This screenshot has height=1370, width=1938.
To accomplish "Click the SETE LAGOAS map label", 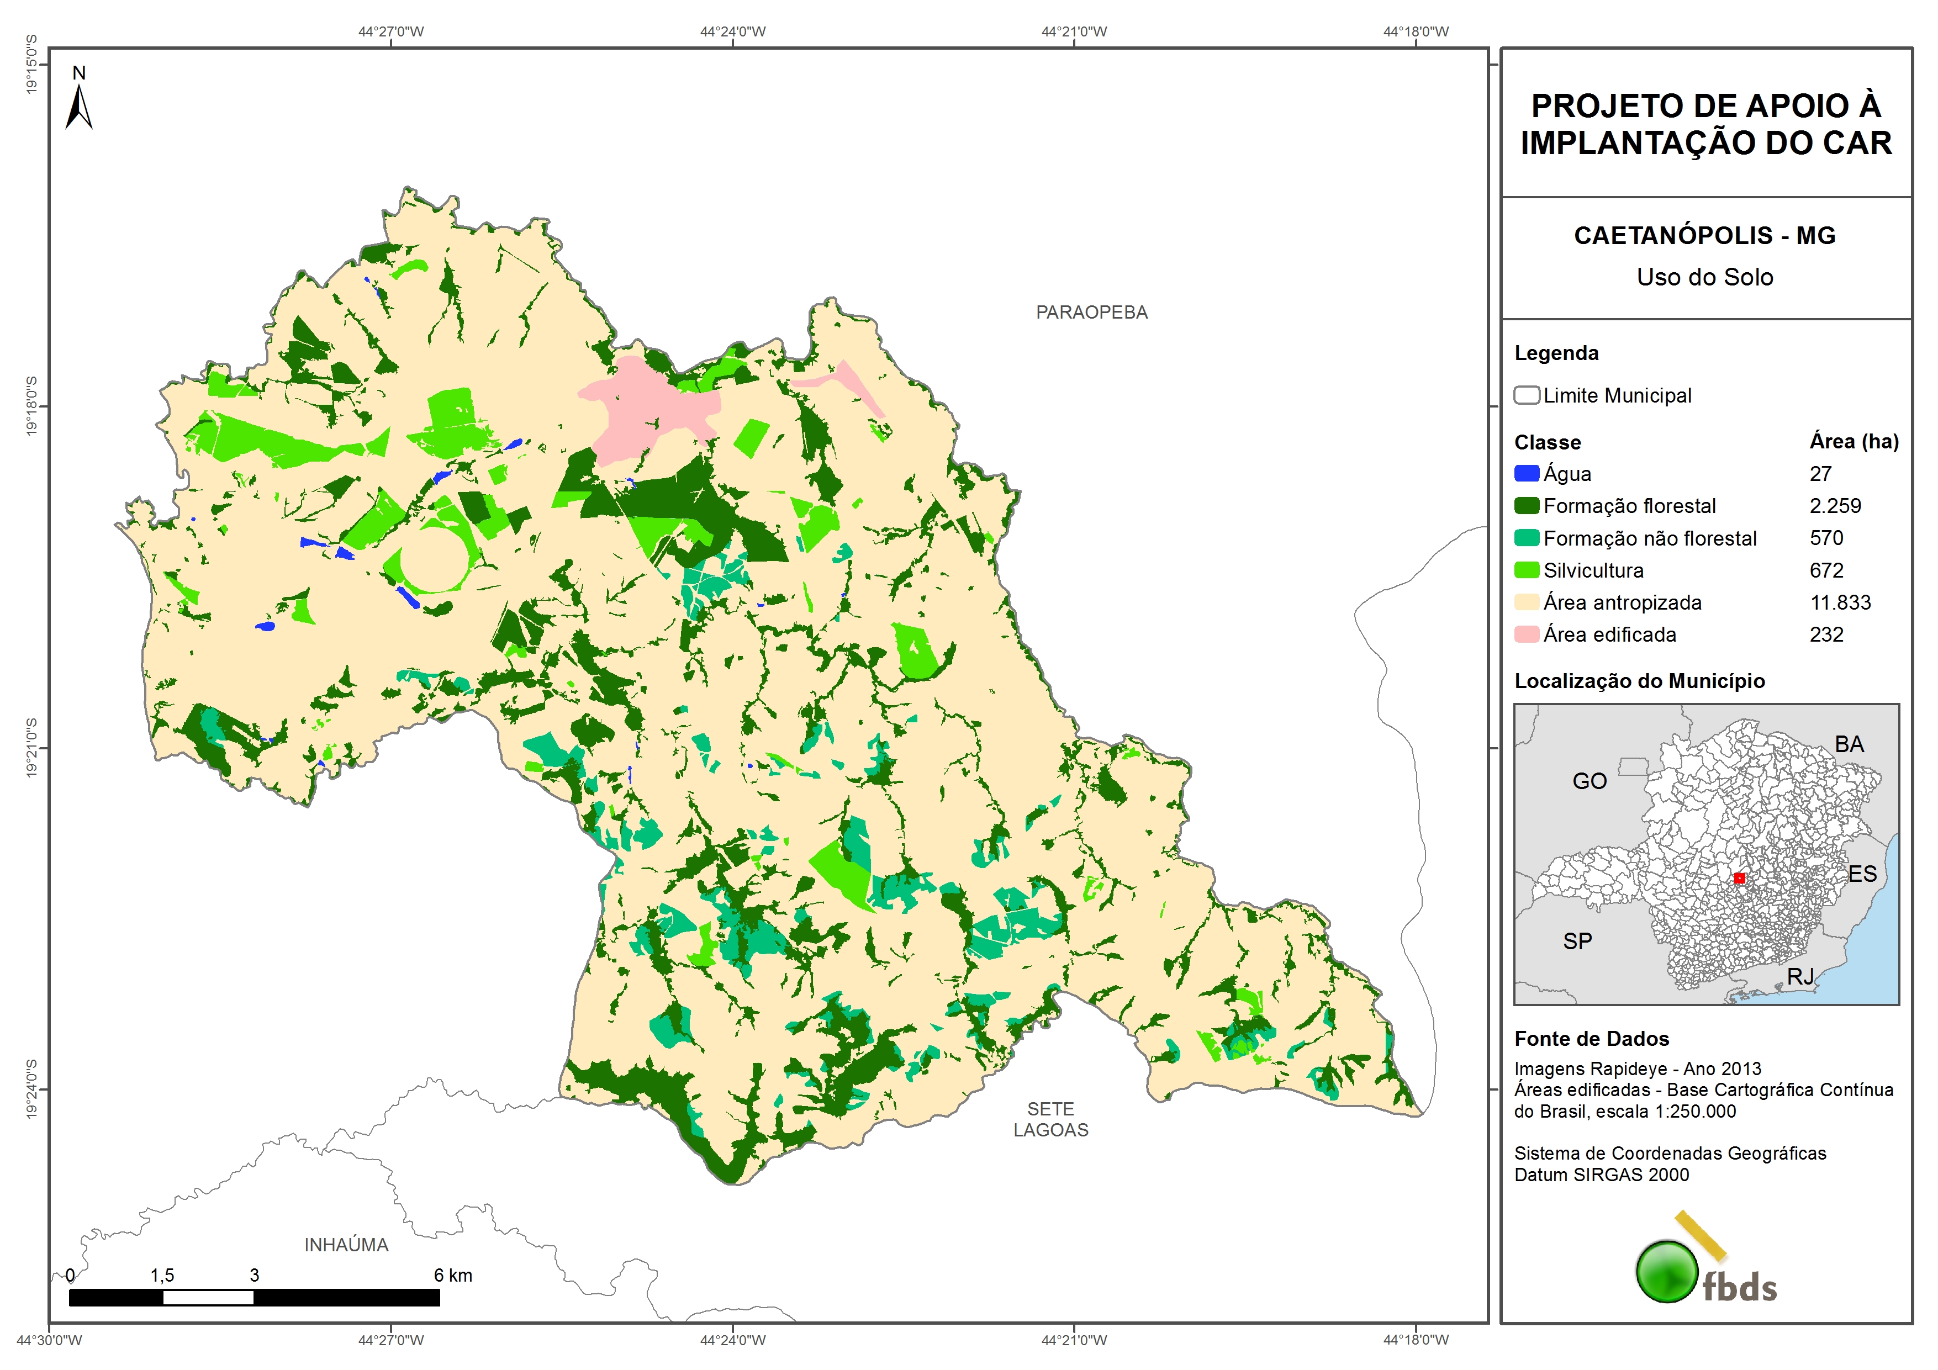I will (1050, 1119).
